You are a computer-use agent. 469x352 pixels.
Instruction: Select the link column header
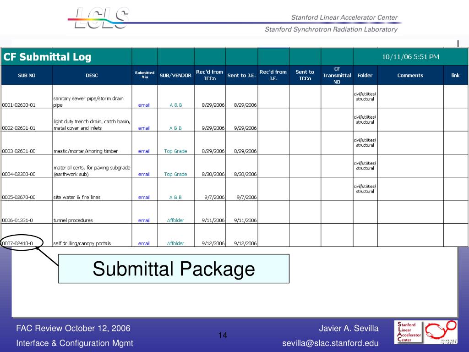click(455, 76)
